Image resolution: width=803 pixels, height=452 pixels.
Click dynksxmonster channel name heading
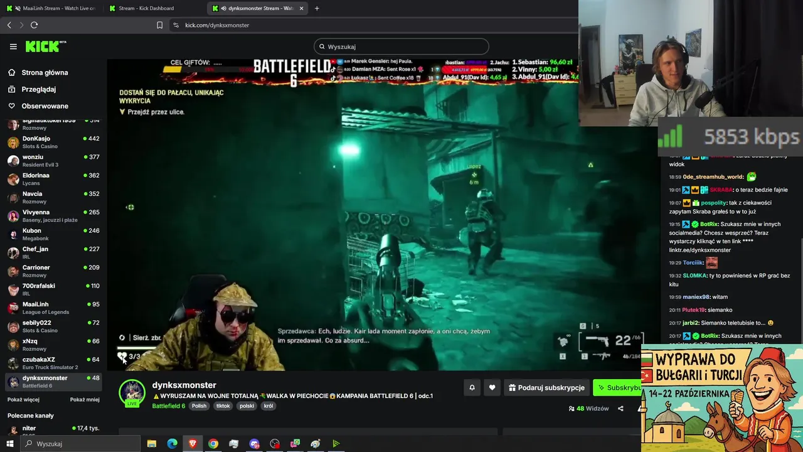pos(184,385)
